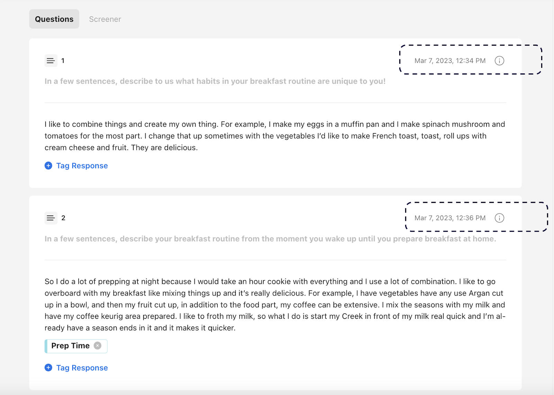Click Tag Response link for question 1
The image size is (554, 395).
coord(82,166)
